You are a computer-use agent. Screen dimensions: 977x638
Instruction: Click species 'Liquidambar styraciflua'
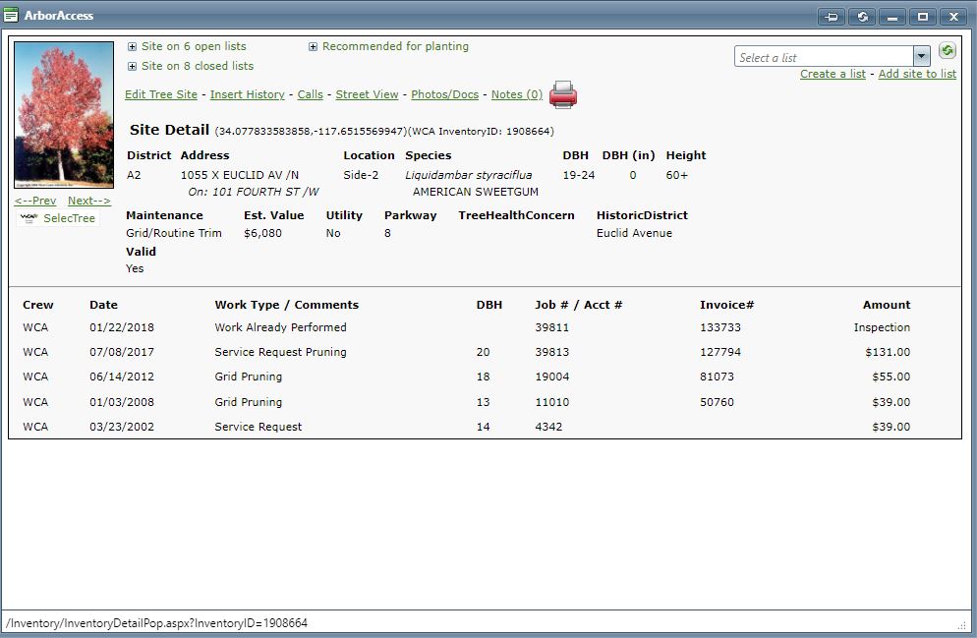pyautogui.click(x=469, y=175)
